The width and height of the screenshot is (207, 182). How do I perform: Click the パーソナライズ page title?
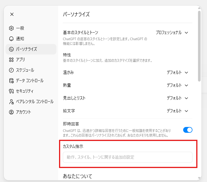tap(76, 14)
